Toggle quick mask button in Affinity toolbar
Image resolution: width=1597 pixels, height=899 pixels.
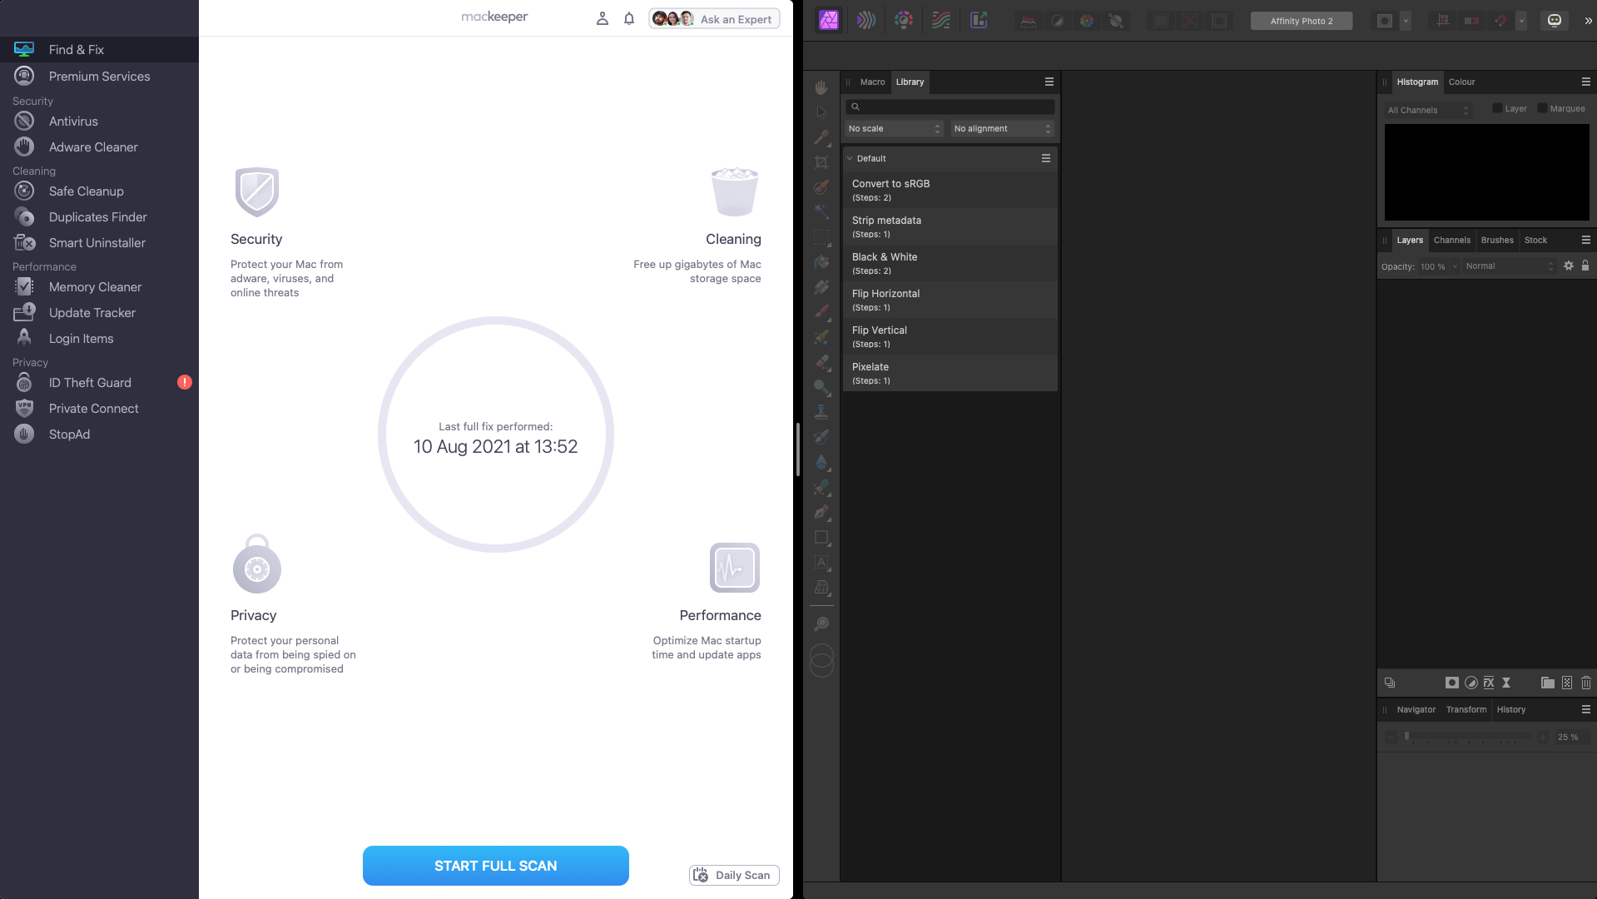coord(1385,21)
